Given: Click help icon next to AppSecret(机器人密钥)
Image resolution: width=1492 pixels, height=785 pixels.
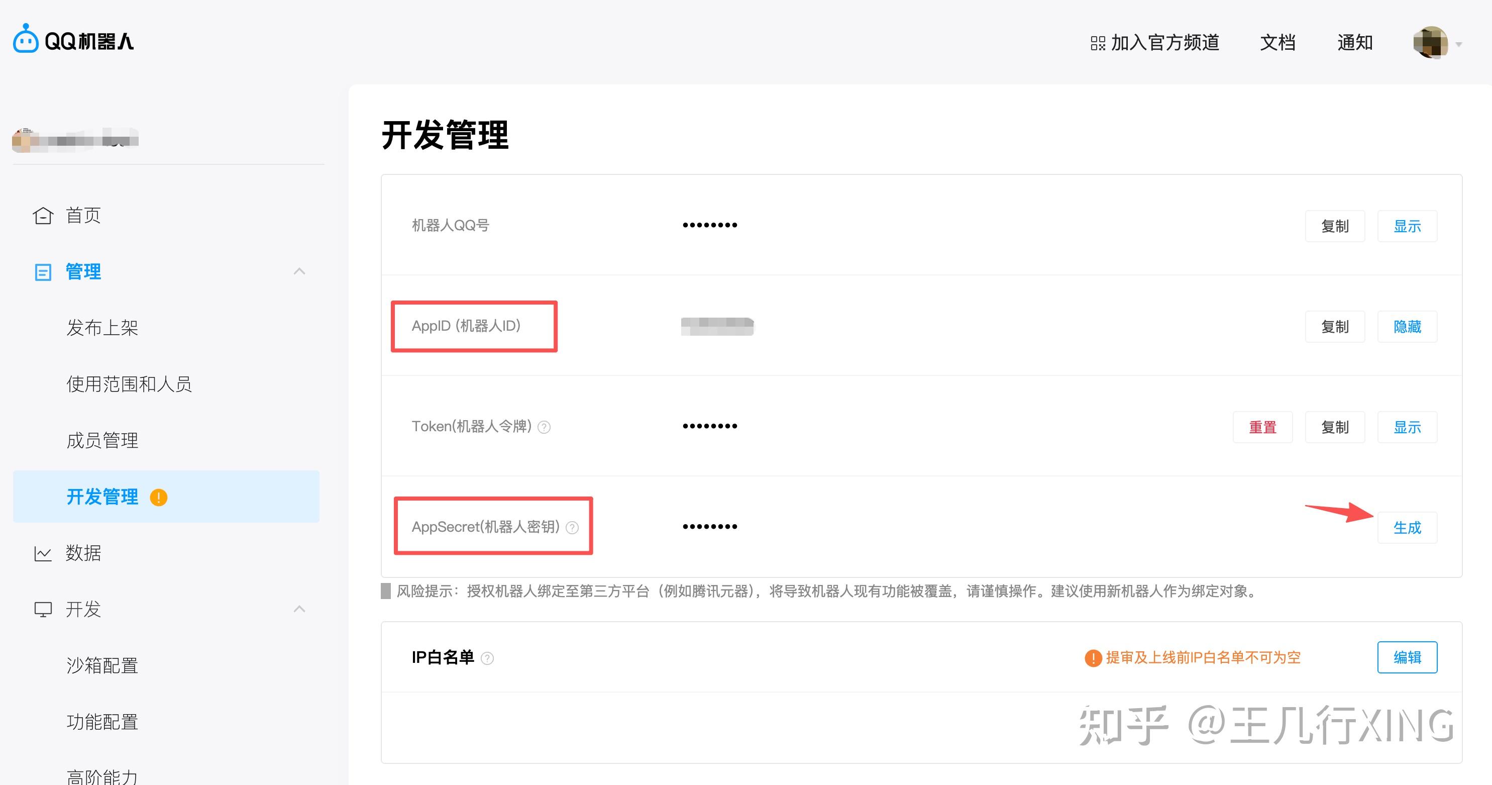Looking at the screenshot, I should click(x=572, y=528).
